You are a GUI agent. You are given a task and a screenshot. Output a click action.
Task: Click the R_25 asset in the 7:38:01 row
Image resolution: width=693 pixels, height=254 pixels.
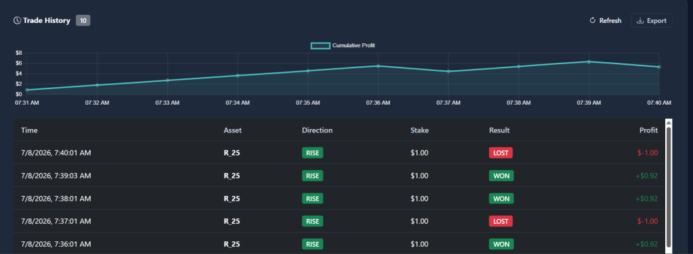point(231,199)
